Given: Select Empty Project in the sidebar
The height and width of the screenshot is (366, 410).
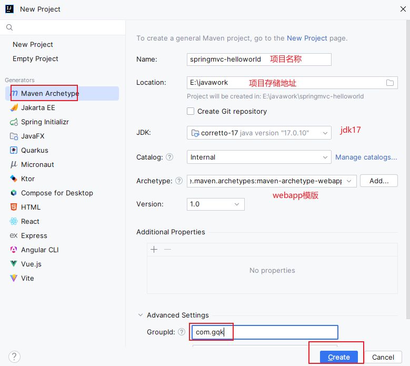Looking at the screenshot, I should pyautogui.click(x=35, y=58).
